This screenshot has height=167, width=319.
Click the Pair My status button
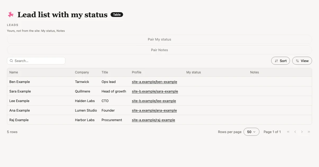pos(159,39)
